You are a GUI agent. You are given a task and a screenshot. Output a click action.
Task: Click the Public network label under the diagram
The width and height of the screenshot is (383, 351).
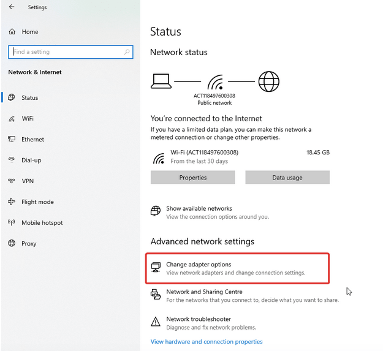pyautogui.click(x=214, y=103)
